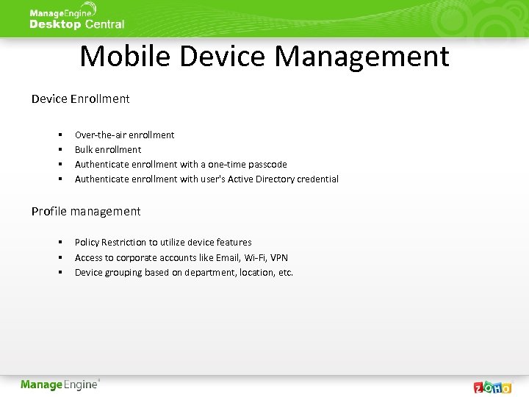The width and height of the screenshot is (529, 397).
Task: Select the Device Enrollment heading
Action: pyautogui.click(x=80, y=99)
